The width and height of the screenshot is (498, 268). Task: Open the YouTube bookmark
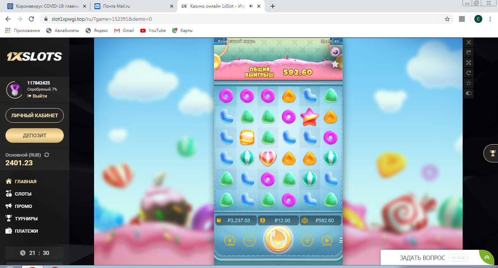[x=153, y=31]
